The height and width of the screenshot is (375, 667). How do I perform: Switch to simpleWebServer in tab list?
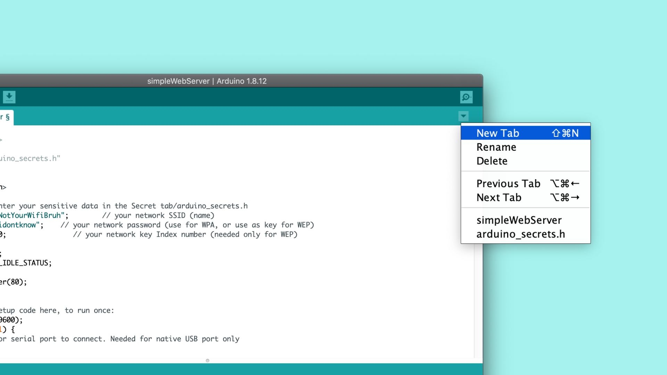[519, 220]
